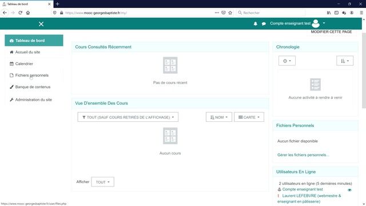Click Aucun fichier disponible text

pyautogui.click(x=297, y=141)
